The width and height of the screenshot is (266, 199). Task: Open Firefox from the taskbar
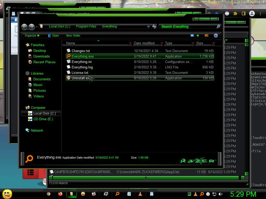coord(60,194)
